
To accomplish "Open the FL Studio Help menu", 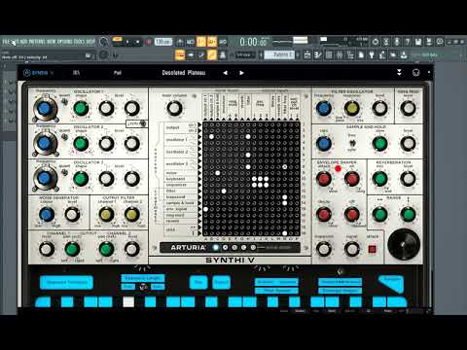I will [x=91, y=42].
